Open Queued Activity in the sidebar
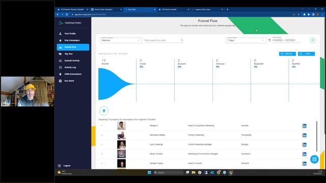Screen dimensions: 326x183 pyautogui.click(x=73, y=60)
